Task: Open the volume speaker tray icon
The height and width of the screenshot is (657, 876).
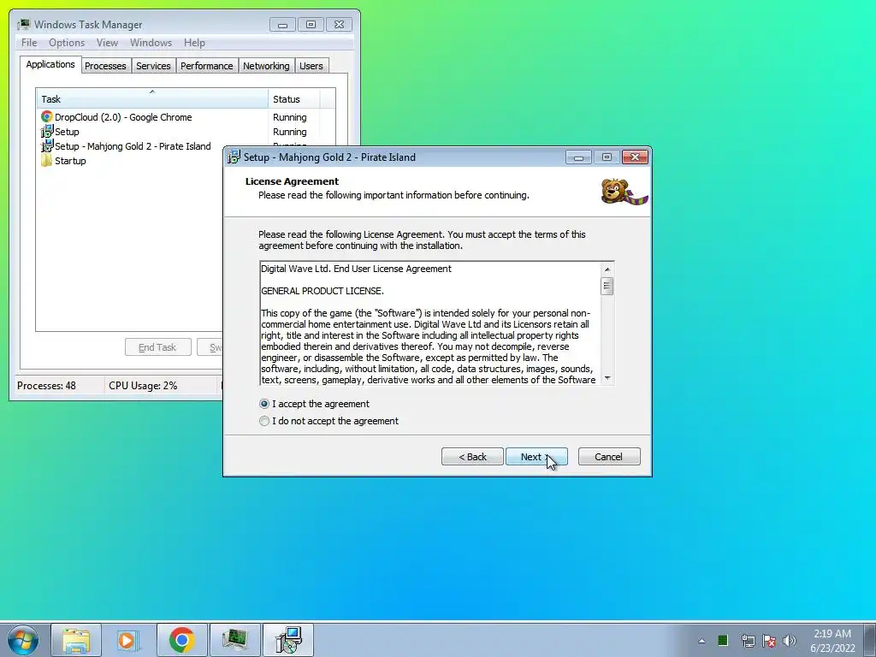Action: pos(790,641)
